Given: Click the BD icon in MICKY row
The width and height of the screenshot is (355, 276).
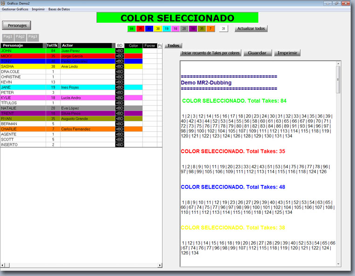Looking at the screenshot, I should pos(120,56).
